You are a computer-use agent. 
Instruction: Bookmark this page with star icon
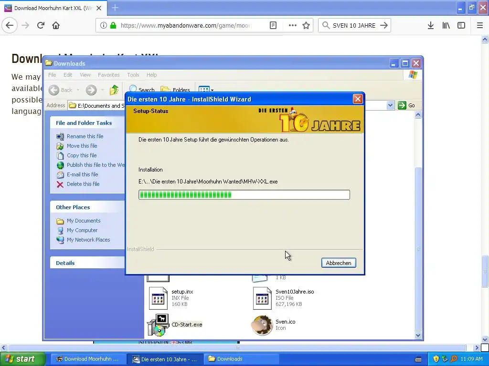point(306,25)
